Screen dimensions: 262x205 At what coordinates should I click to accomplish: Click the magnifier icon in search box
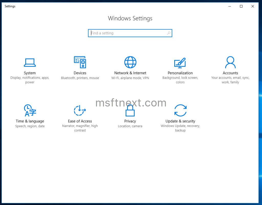coord(169,33)
